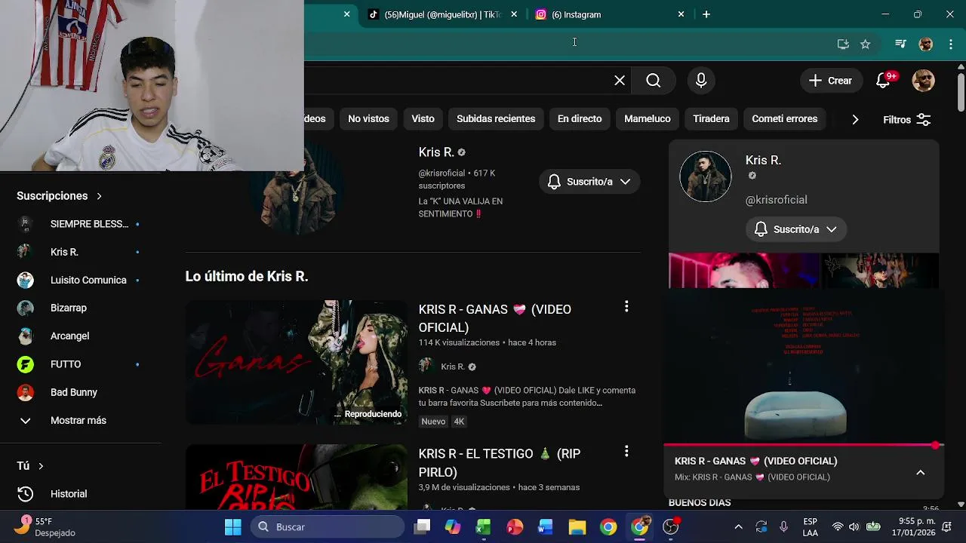Open a new browser tab with plus
Viewport: 966px width, 543px height.
coord(706,14)
